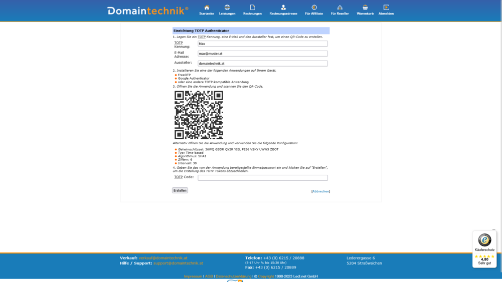Click the Erstellen button
Image resolution: width=502 pixels, height=282 pixels.
pyautogui.click(x=180, y=190)
